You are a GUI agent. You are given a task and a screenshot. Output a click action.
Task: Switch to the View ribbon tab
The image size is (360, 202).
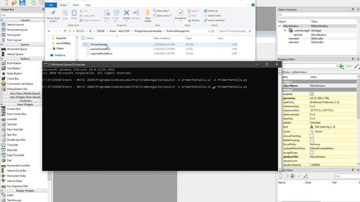tap(88, 5)
